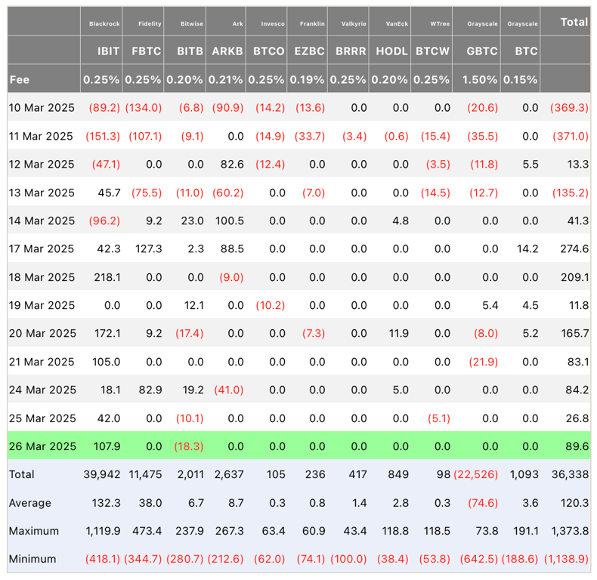Select the 100.5 ARKB value on 14 Mar
597x580 pixels.
point(229,221)
